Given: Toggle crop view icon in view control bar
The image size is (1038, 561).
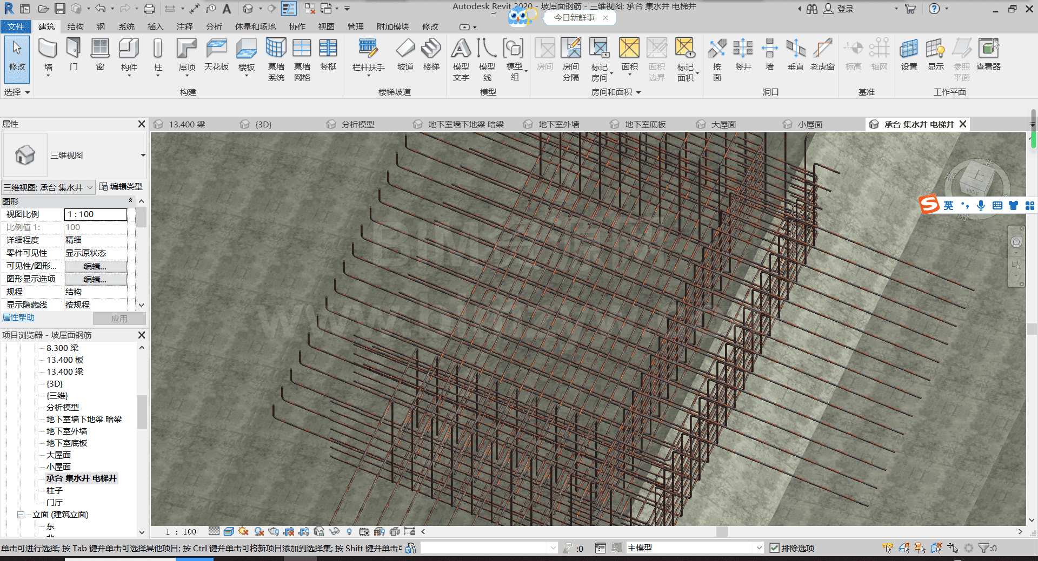Looking at the screenshot, I should coord(289,532).
